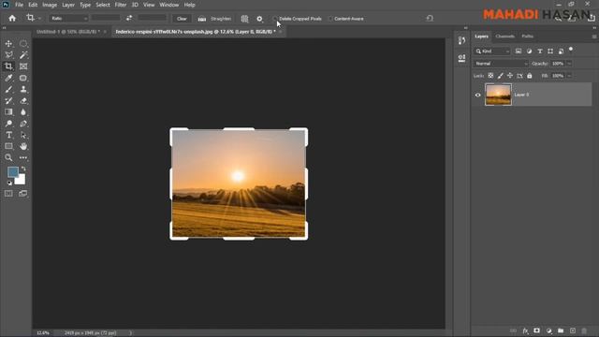Screen dimensions: 599x337
Task: Open the File menu
Action: pos(19,5)
